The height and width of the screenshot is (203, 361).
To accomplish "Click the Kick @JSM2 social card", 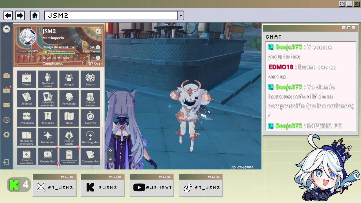I will [102, 186].
